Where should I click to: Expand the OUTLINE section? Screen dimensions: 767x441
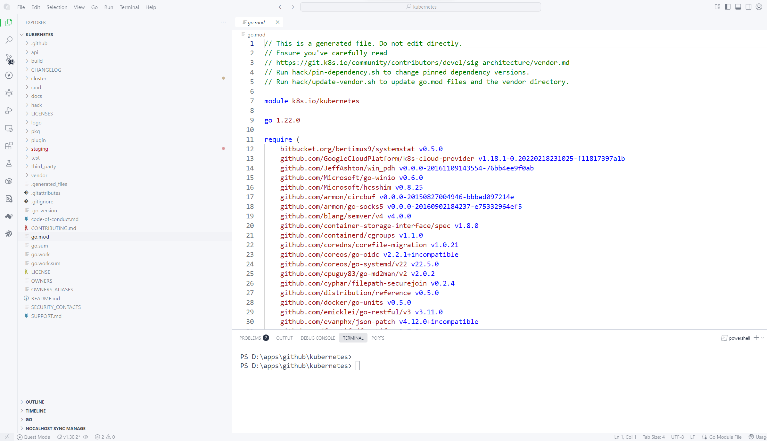tap(35, 402)
